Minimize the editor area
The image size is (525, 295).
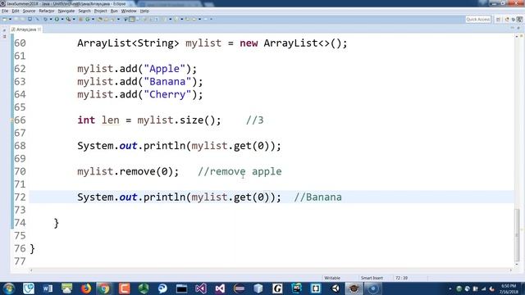(512, 28)
